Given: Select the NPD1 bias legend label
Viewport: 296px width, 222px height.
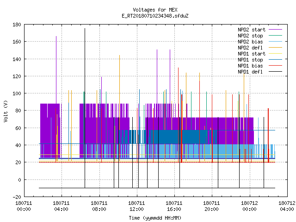Looking at the screenshot, I should pyautogui.click(x=250, y=66).
